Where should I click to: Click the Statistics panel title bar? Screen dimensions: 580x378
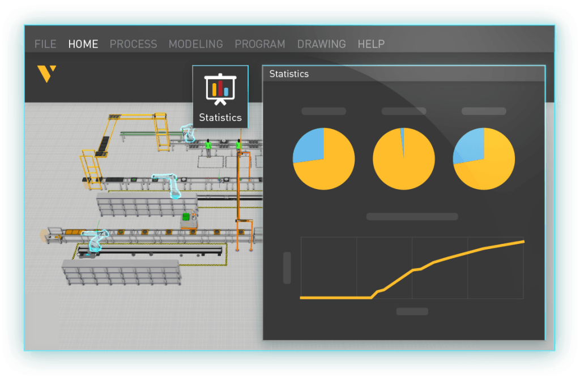403,74
